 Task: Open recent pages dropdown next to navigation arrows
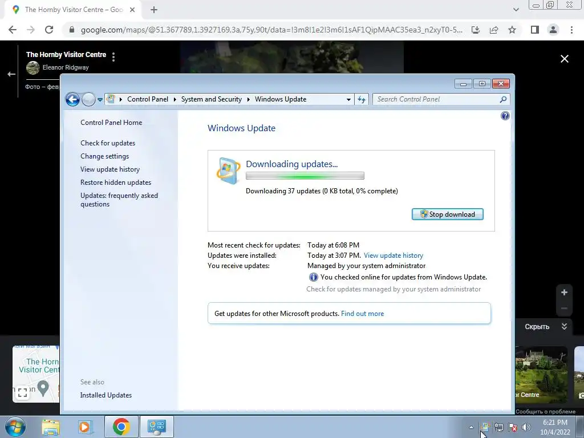100,100
